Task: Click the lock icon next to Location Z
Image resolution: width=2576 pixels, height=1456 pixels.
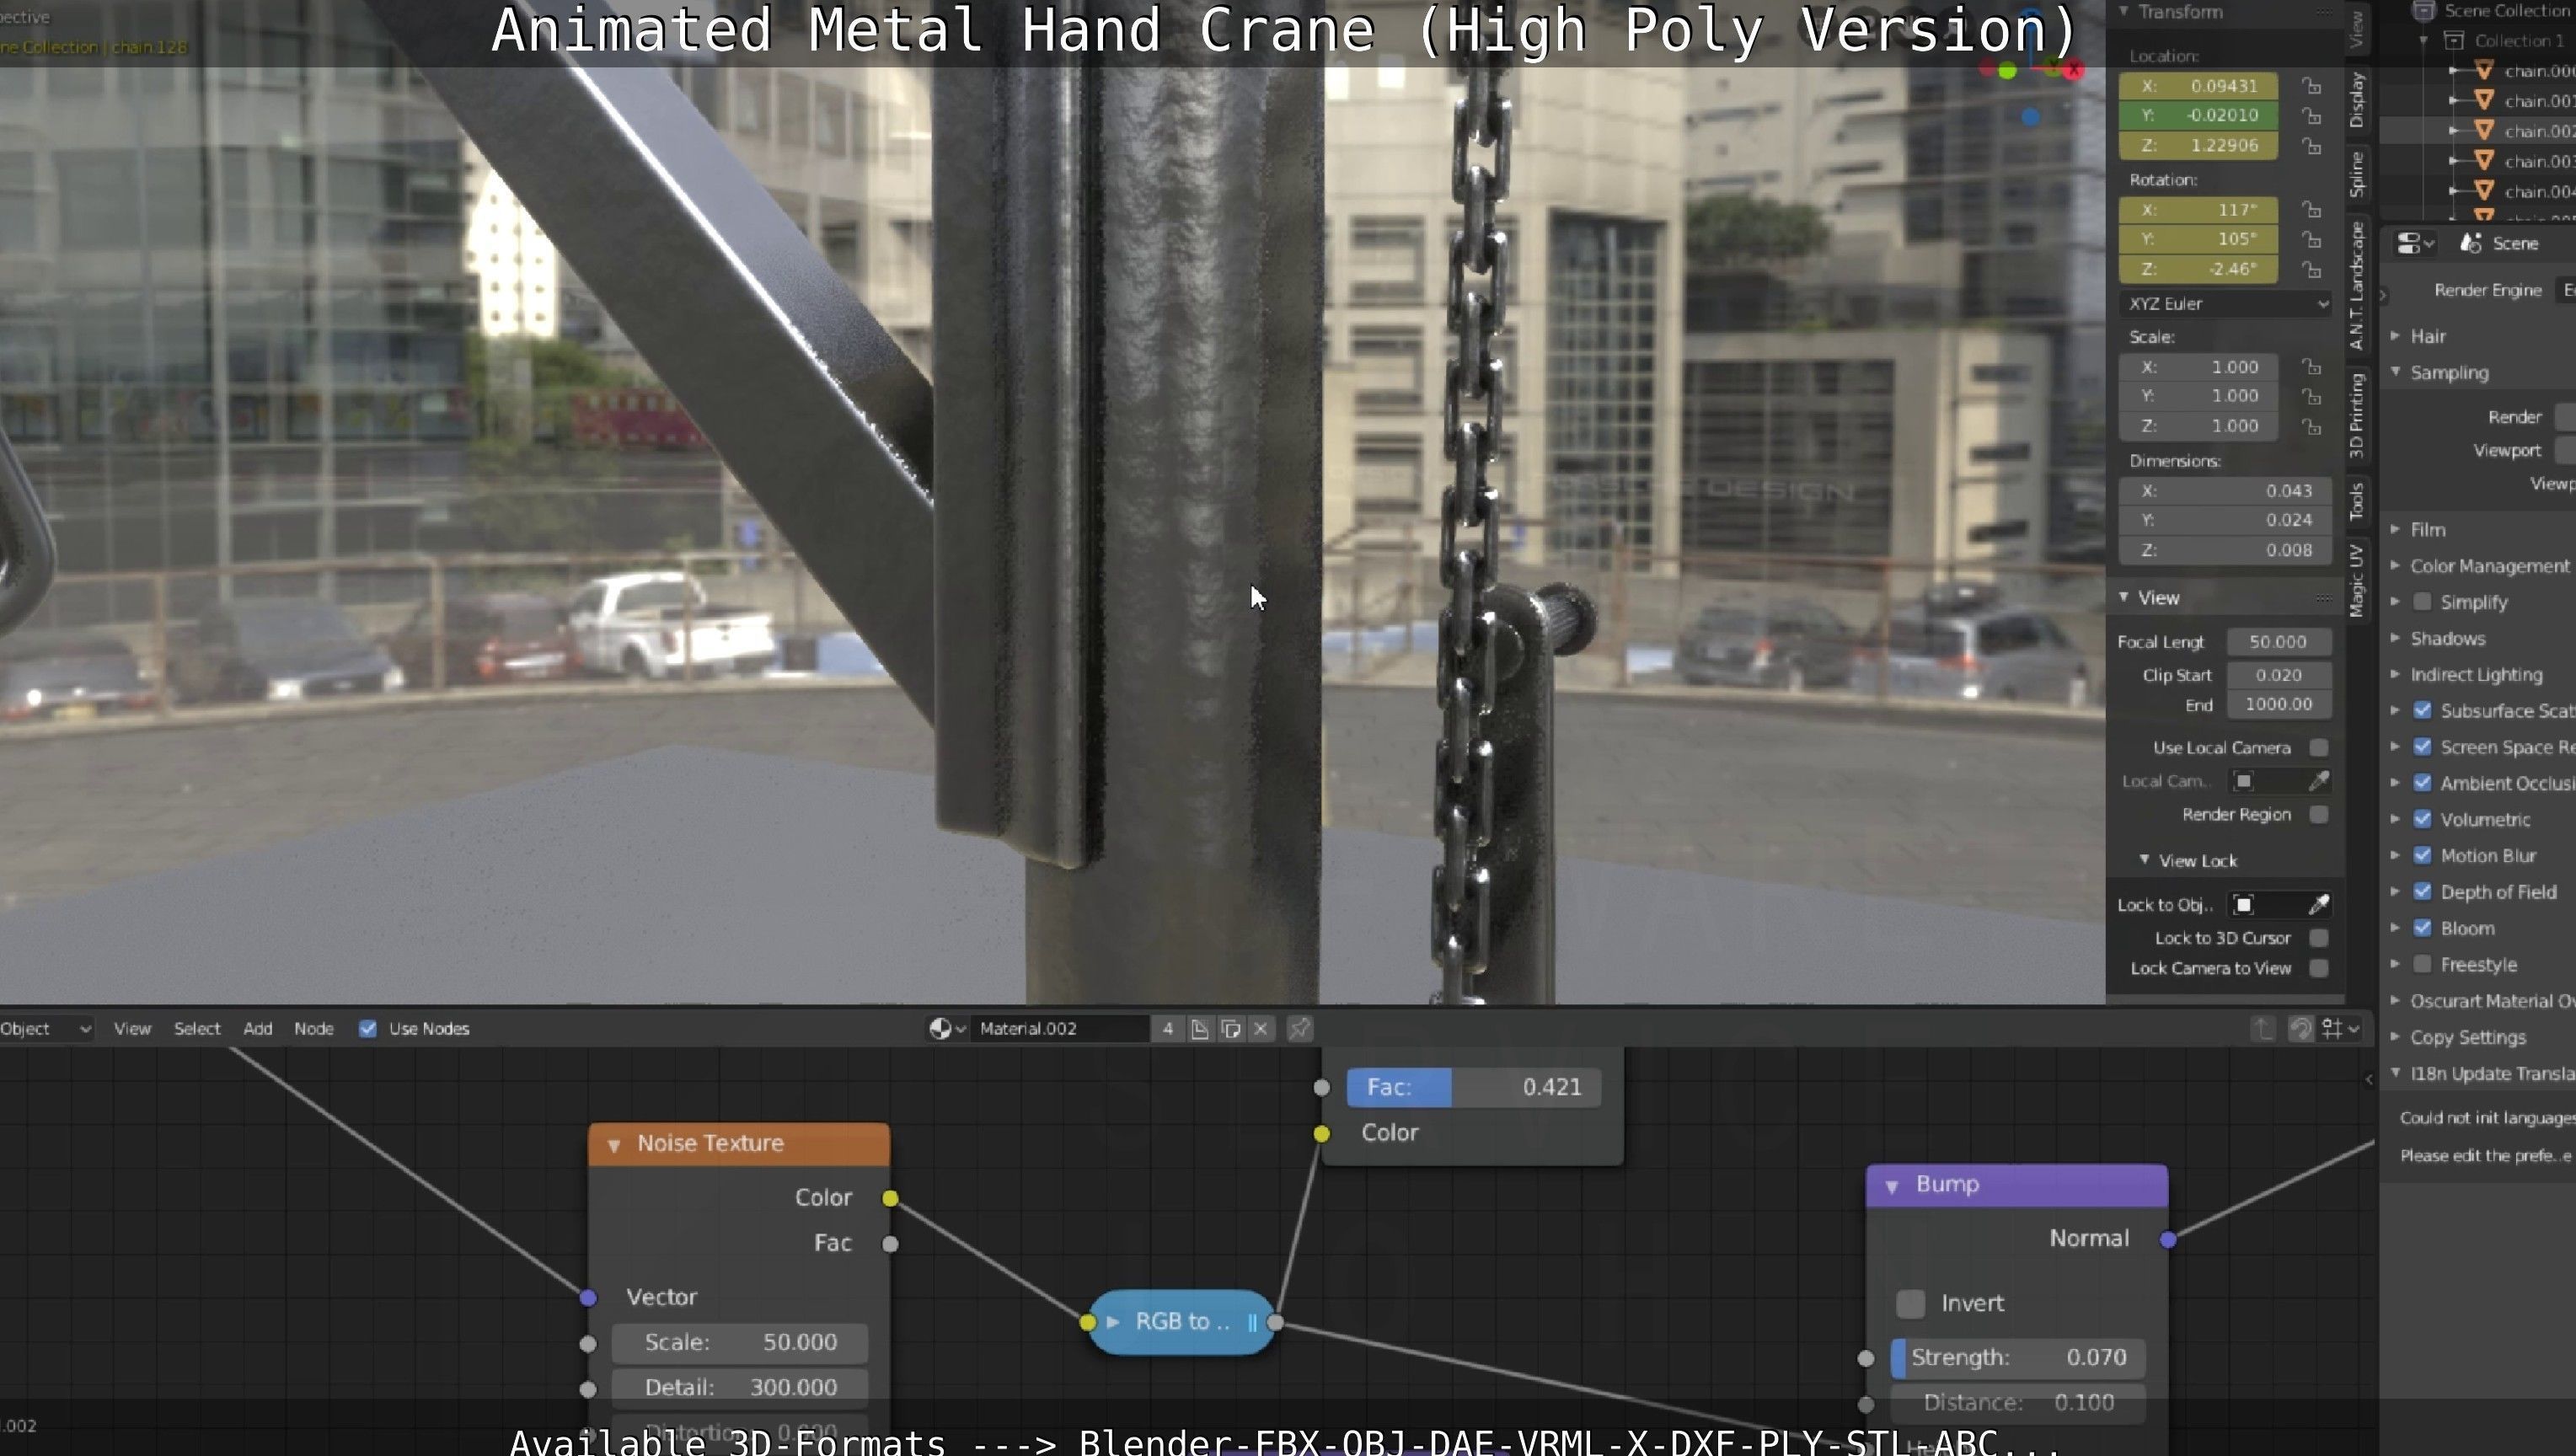Action: coord(2311,146)
